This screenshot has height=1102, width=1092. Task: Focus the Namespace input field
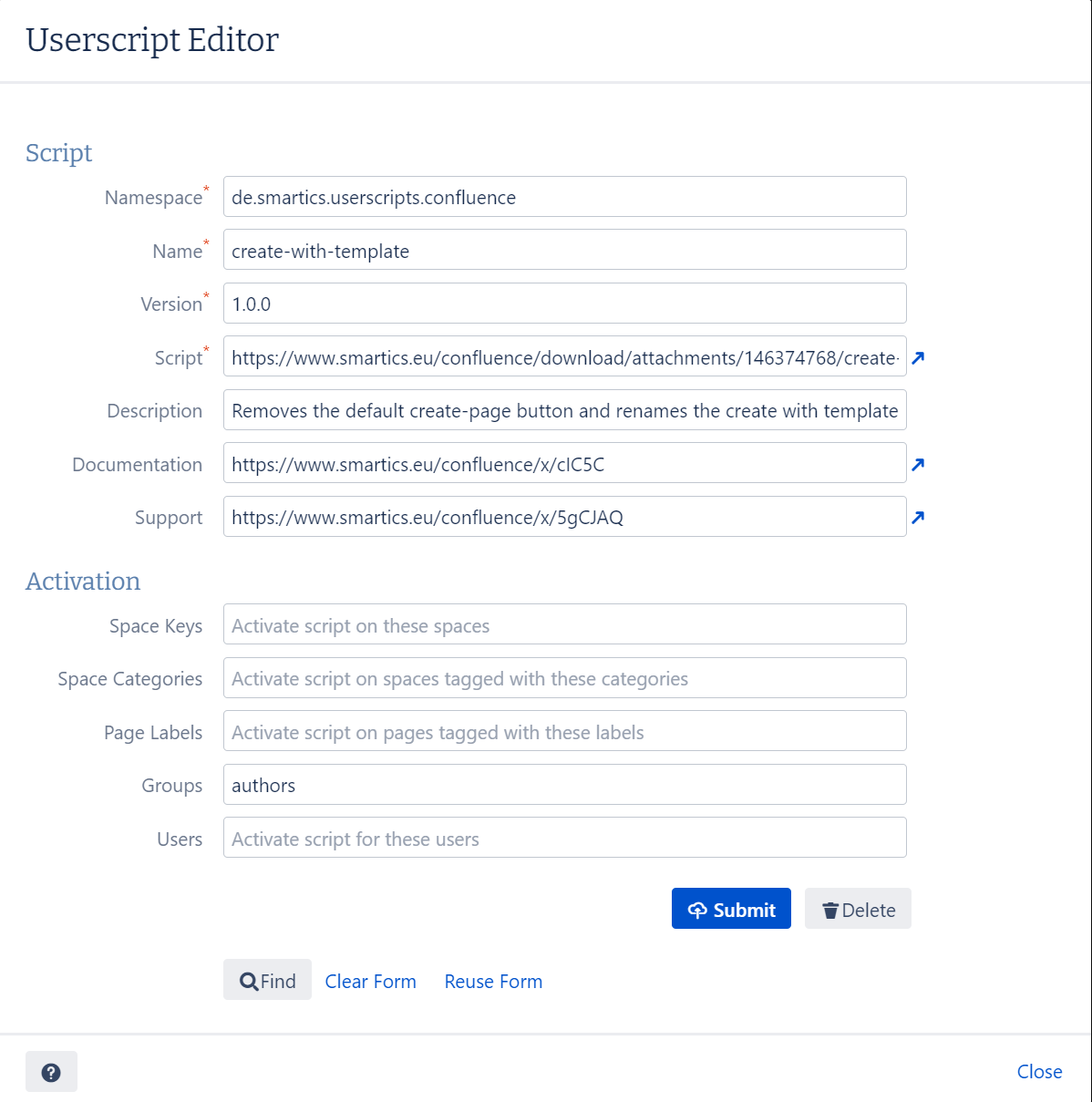564,198
